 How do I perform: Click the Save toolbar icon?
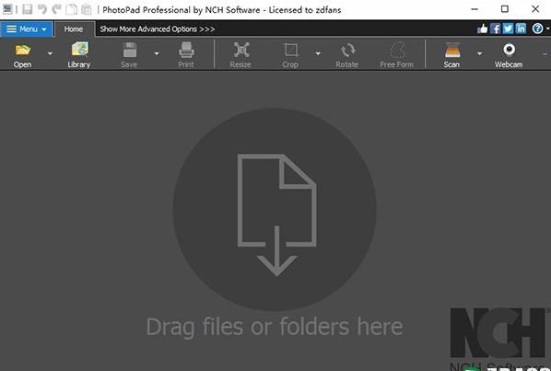pos(129,54)
